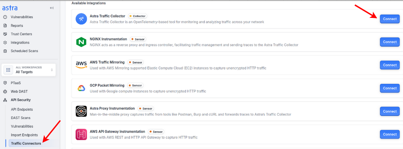Click the API Security network icon
The image size is (403, 149).
click(5, 100)
